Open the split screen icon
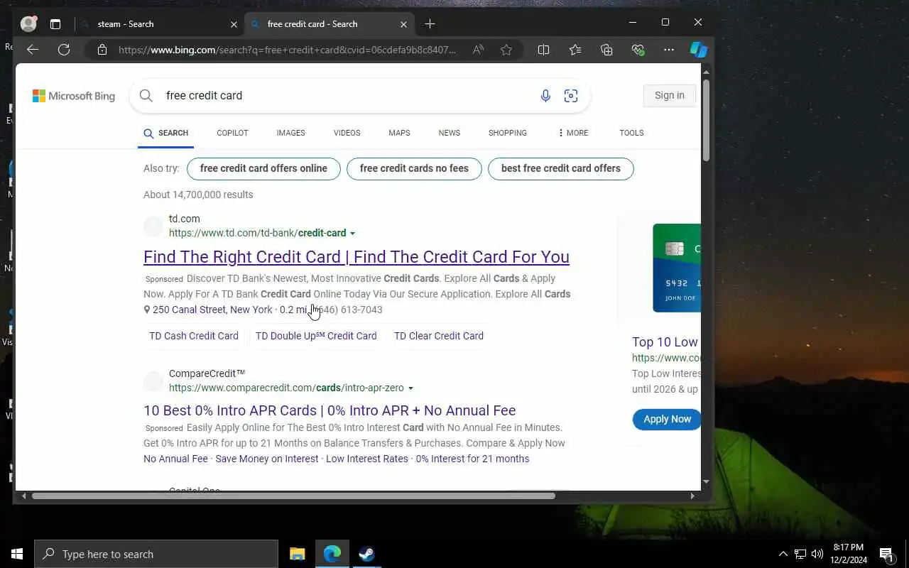 (543, 50)
